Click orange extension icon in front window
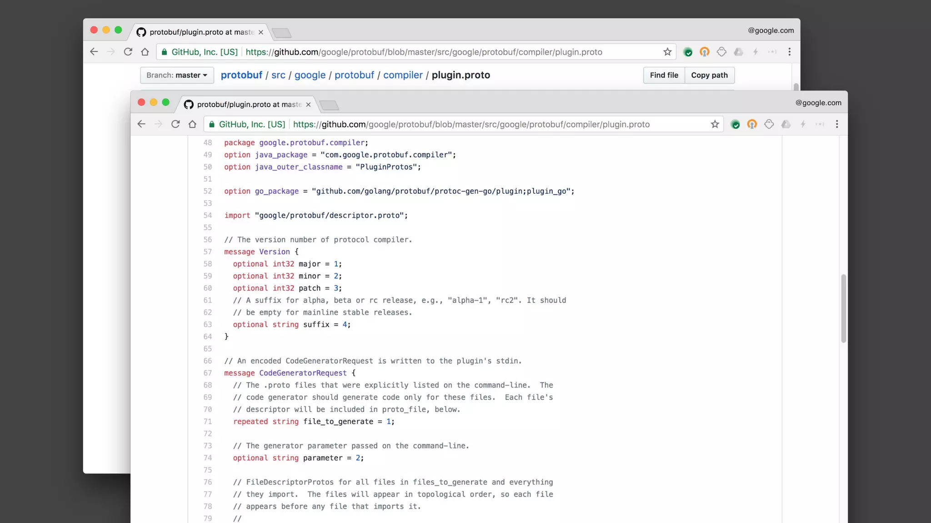 (752, 124)
